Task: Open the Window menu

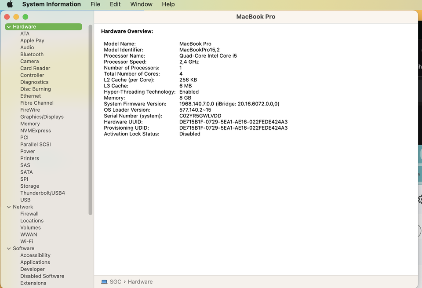Action: pyautogui.click(x=141, y=4)
